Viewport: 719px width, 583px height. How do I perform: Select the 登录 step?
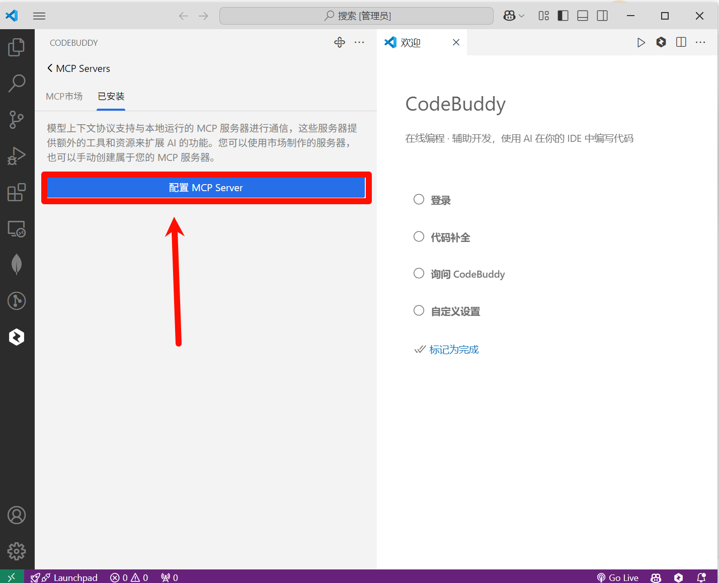(432, 200)
